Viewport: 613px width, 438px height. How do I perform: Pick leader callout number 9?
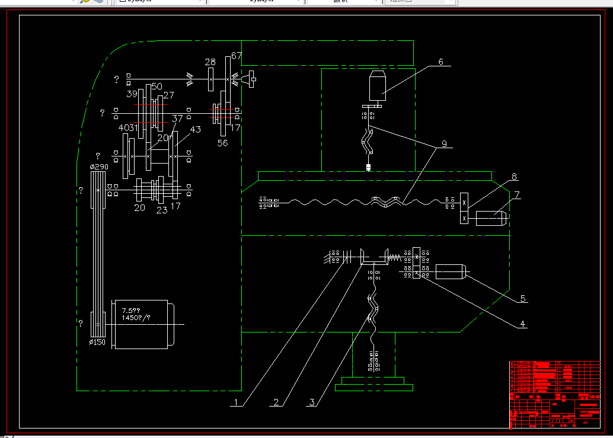pos(444,144)
